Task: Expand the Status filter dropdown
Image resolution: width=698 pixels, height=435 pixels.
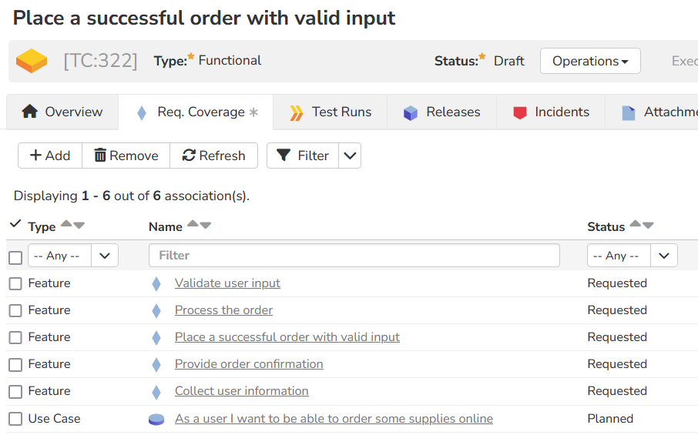Action: coord(663,256)
